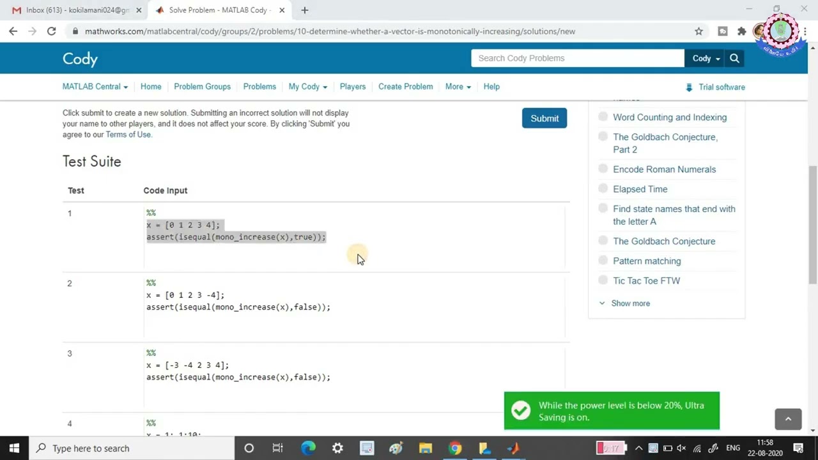
Task: Open Problems in navigation bar
Action: pyautogui.click(x=259, y=86)
